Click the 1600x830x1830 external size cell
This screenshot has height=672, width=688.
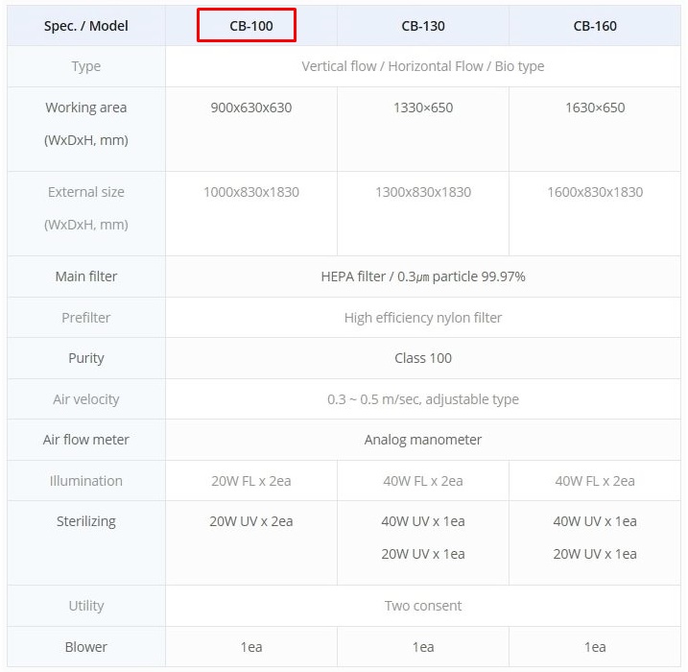(x=595, y=192)
